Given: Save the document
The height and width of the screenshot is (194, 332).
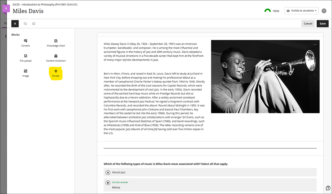Looking at the screenshot, I should (322, 24).
